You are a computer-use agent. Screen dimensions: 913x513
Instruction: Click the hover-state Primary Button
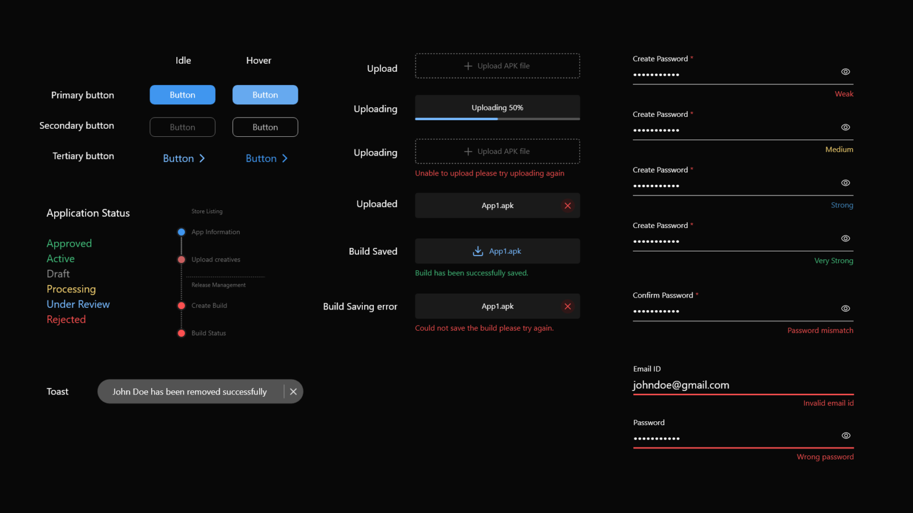point(265,95)
